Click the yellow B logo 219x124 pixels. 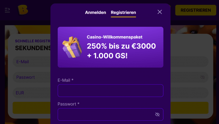[23, 10]
